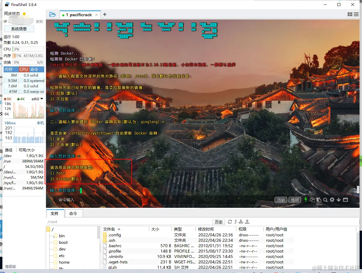Add a new connection tab with plus
The image size is (362, 273).
coord(105,14)
